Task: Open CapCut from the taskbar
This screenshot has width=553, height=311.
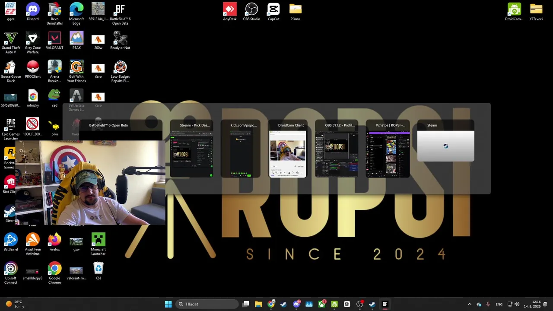Action: pos(347,304)
